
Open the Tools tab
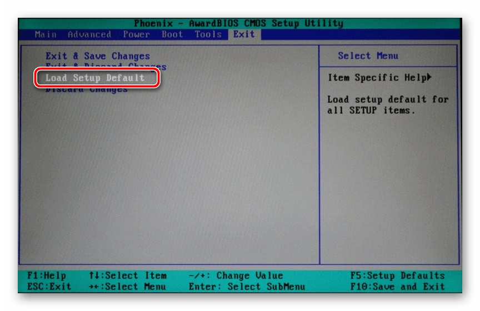[208, 34]
